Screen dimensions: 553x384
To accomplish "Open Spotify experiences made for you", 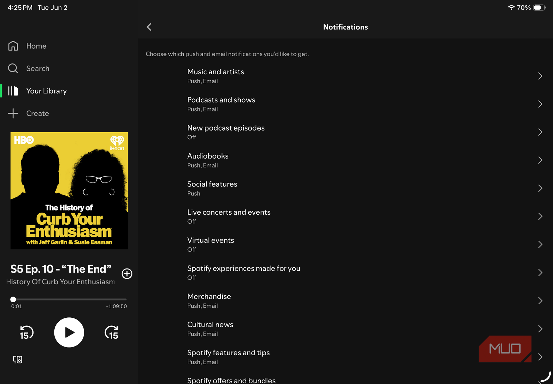I will pos(346,273).
